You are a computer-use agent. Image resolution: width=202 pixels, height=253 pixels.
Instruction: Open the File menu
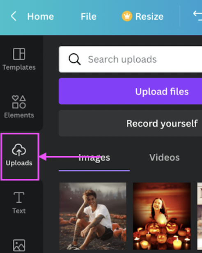click(x=89, y=16)
